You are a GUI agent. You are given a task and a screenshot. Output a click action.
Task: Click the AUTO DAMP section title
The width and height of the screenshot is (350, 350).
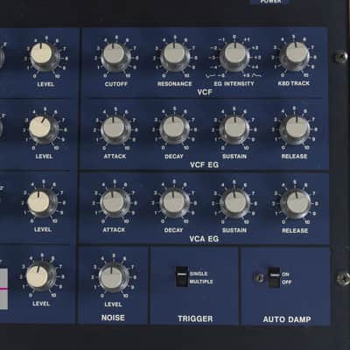(287, 319)
